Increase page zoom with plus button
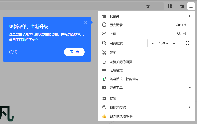Screen dimensions: 197x124 tap(174, 43)
